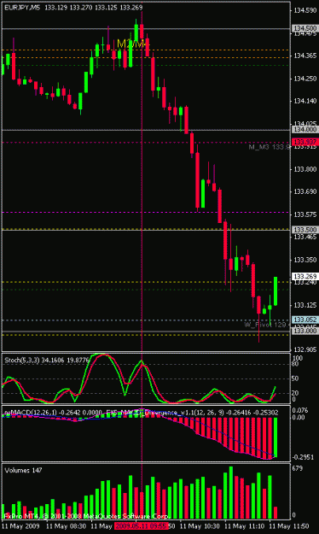Image resolution: width=319 pixels, height=534 pixels.
Task: Click the 0.076 MACD scale value
Action: [300, 410]
